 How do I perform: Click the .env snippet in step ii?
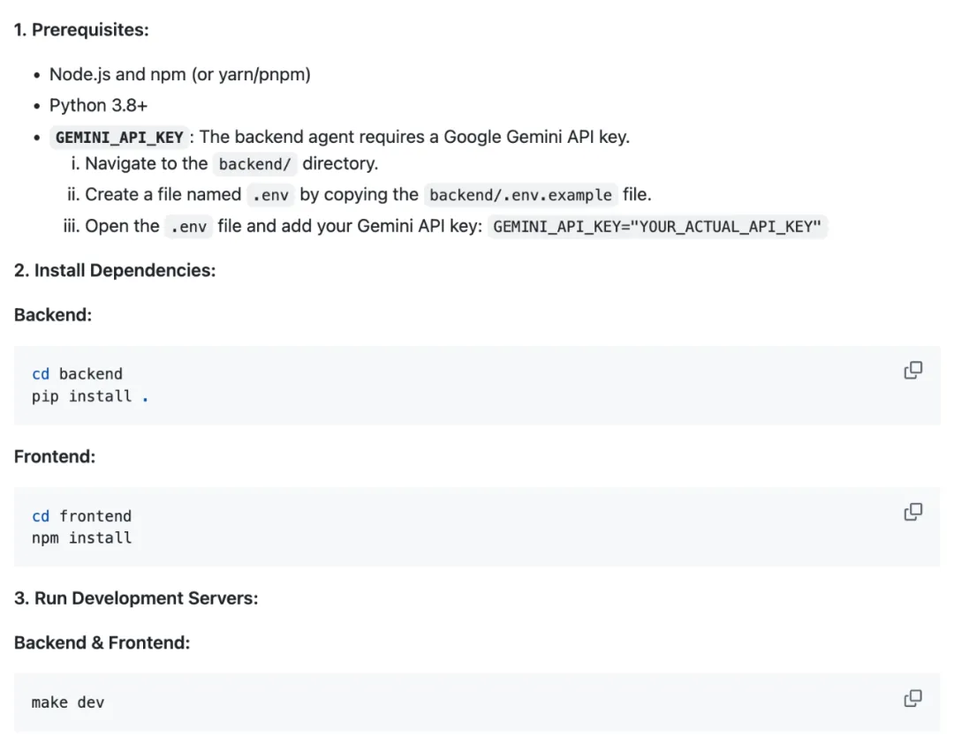270,195
